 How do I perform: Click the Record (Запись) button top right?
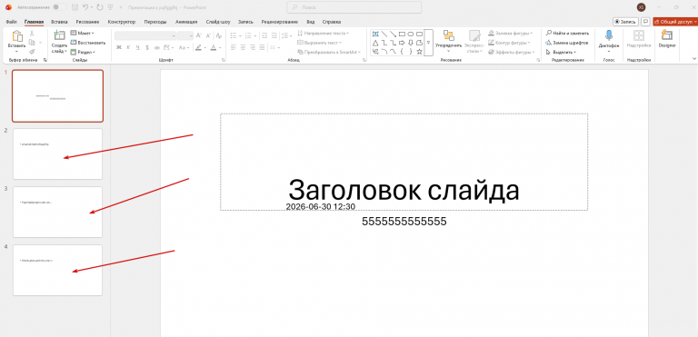625,22
